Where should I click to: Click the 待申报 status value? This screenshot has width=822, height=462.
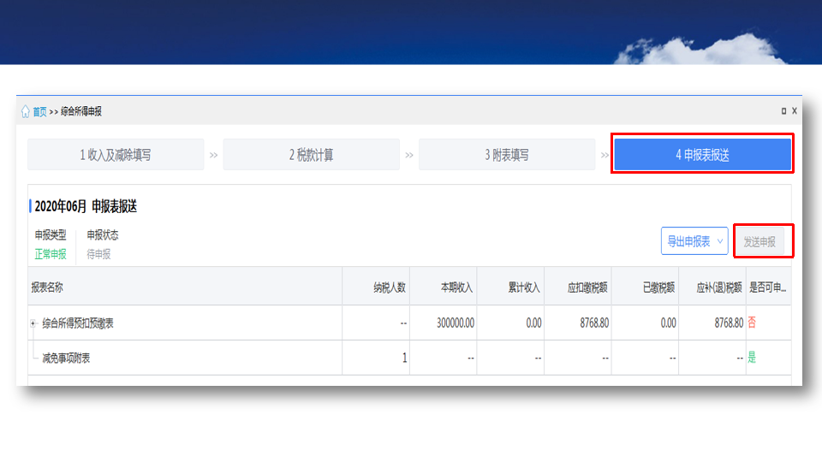(x=98, y=254)
